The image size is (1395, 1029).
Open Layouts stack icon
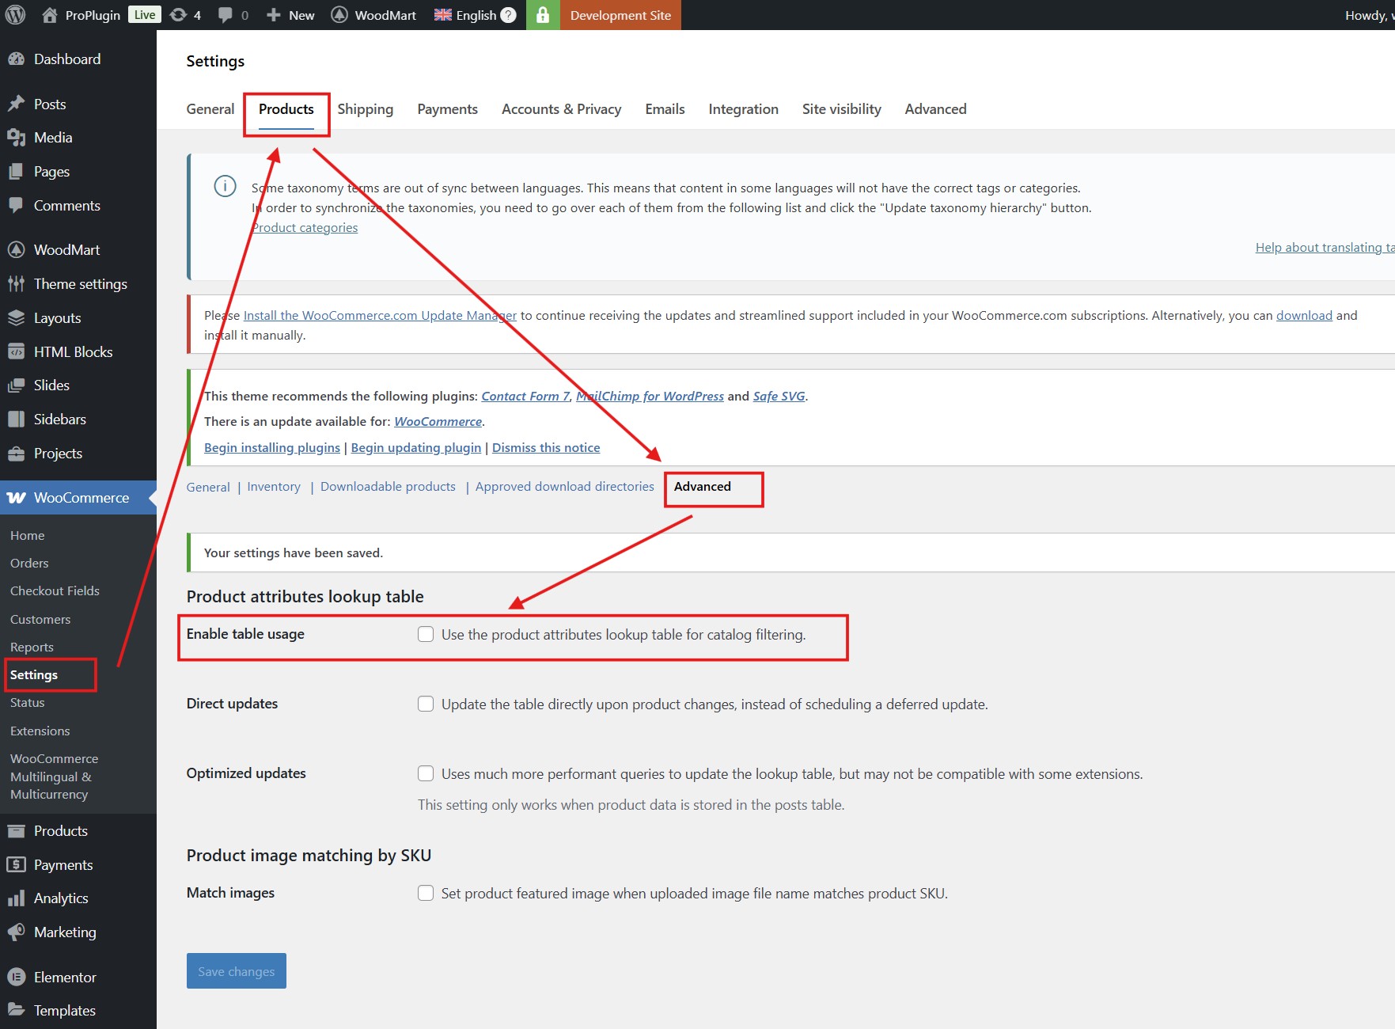click(x=17, y=318)
